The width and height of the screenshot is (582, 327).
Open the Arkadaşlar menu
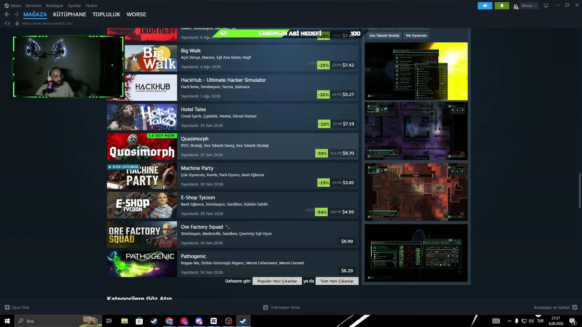[55, 5]
